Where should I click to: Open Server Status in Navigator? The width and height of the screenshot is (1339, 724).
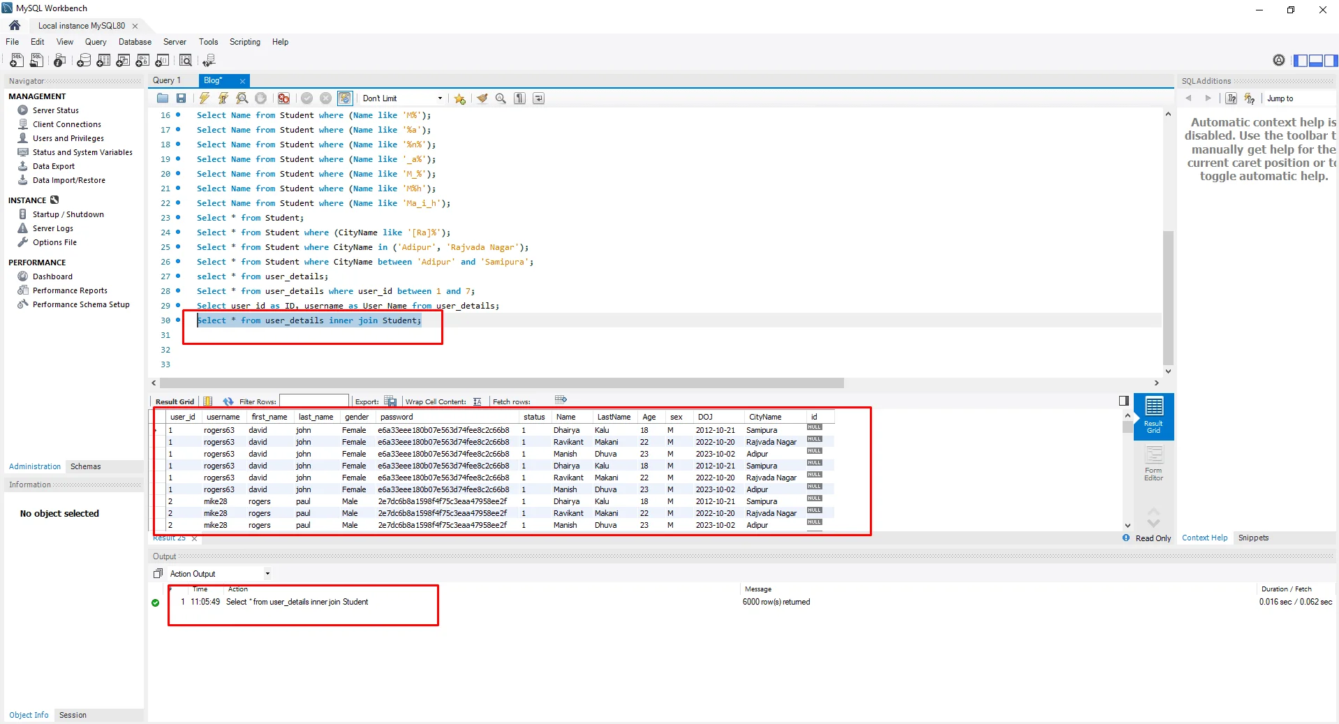tap(55, 110)
